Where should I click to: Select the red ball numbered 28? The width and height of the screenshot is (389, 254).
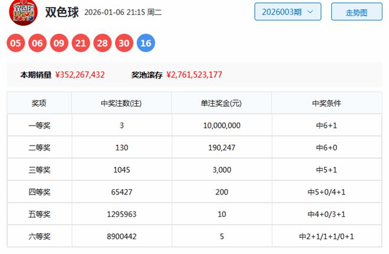coord(103,42)
